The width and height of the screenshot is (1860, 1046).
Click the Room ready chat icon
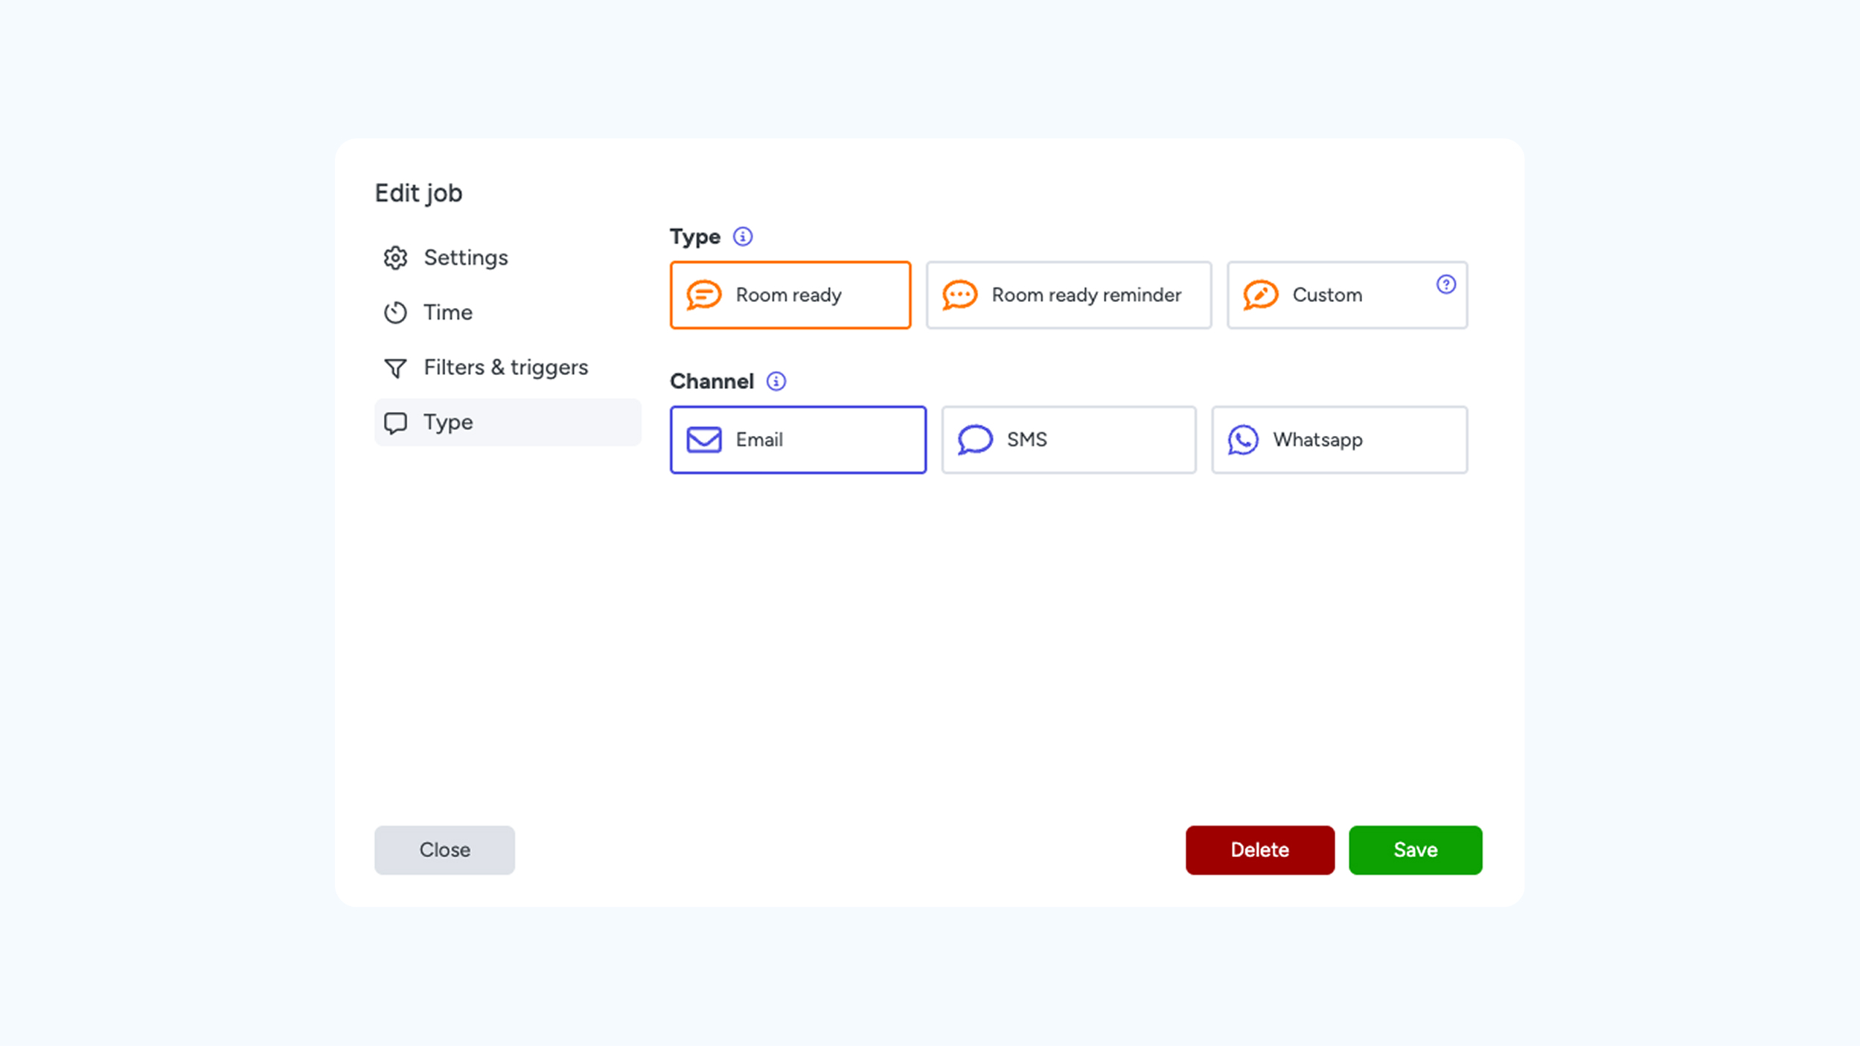tap(703, 295)
